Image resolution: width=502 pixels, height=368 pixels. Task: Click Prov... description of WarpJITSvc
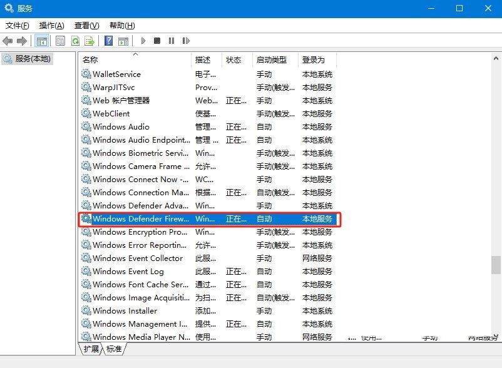click(x=206, y=87)
